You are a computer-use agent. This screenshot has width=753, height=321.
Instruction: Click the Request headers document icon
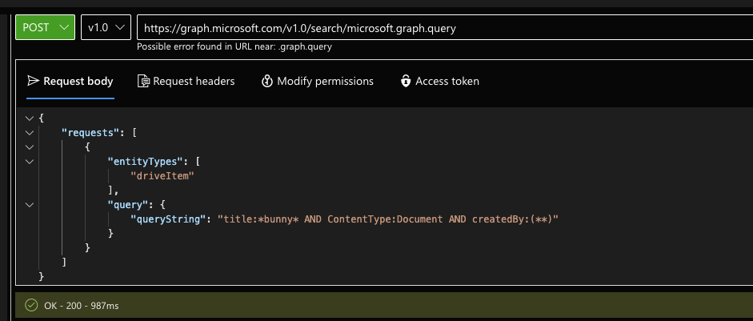[x=143, y=81]
